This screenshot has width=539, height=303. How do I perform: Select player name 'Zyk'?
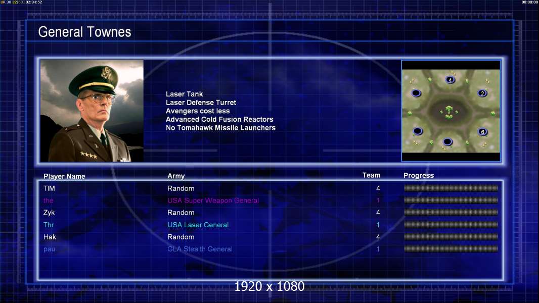pos(49,213)
